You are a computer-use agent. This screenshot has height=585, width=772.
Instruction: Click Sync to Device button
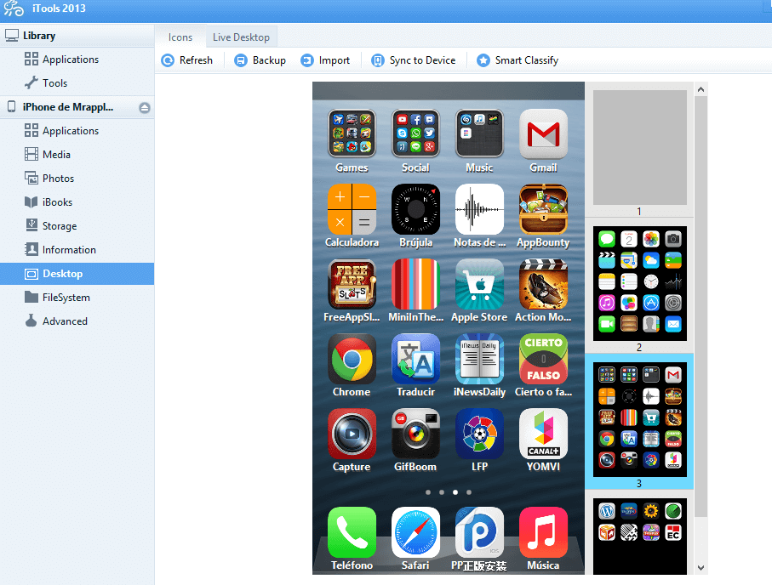pos(414,60)
